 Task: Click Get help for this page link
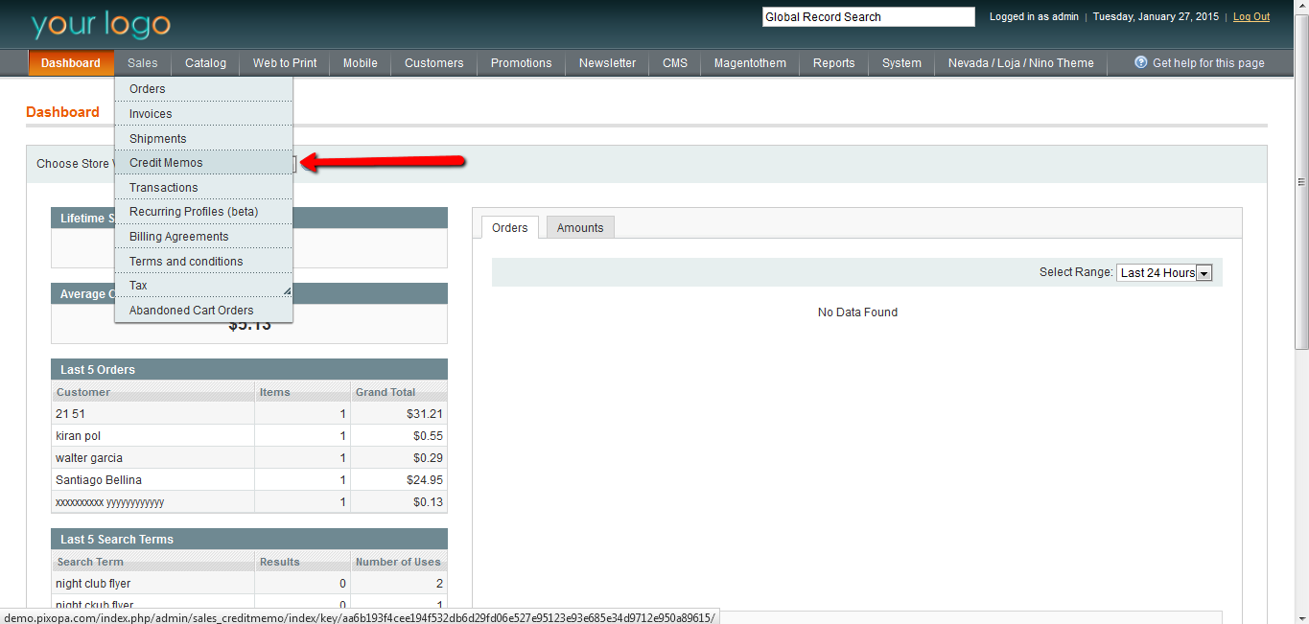(1208, 63)
